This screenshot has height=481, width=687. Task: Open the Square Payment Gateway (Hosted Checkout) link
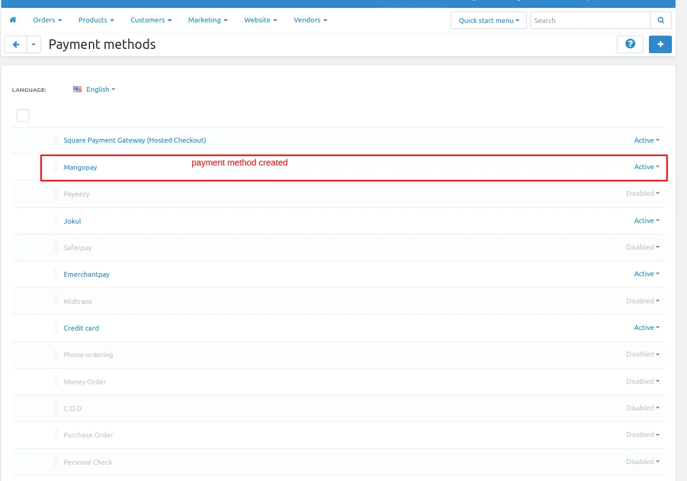135,140
